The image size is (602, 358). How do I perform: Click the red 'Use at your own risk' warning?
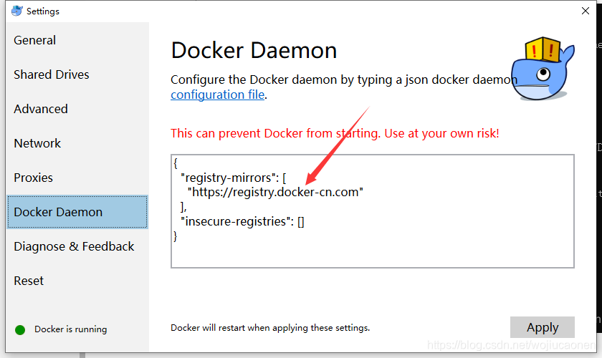click(335, 133)
